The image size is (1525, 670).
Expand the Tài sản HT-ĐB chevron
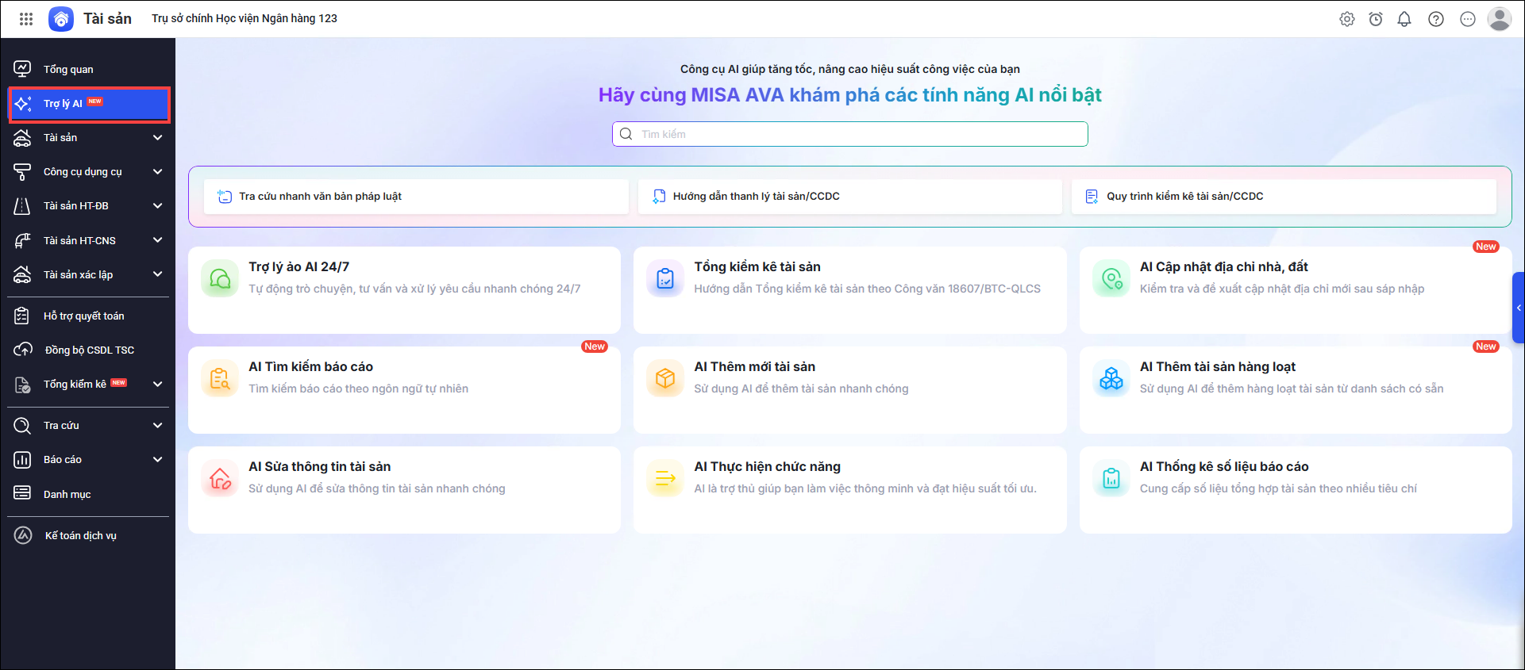[x=158, y=205]
